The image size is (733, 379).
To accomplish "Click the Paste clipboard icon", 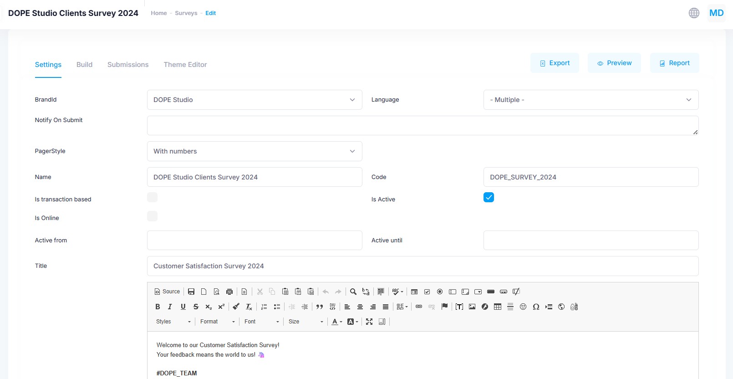I will 285,292.
